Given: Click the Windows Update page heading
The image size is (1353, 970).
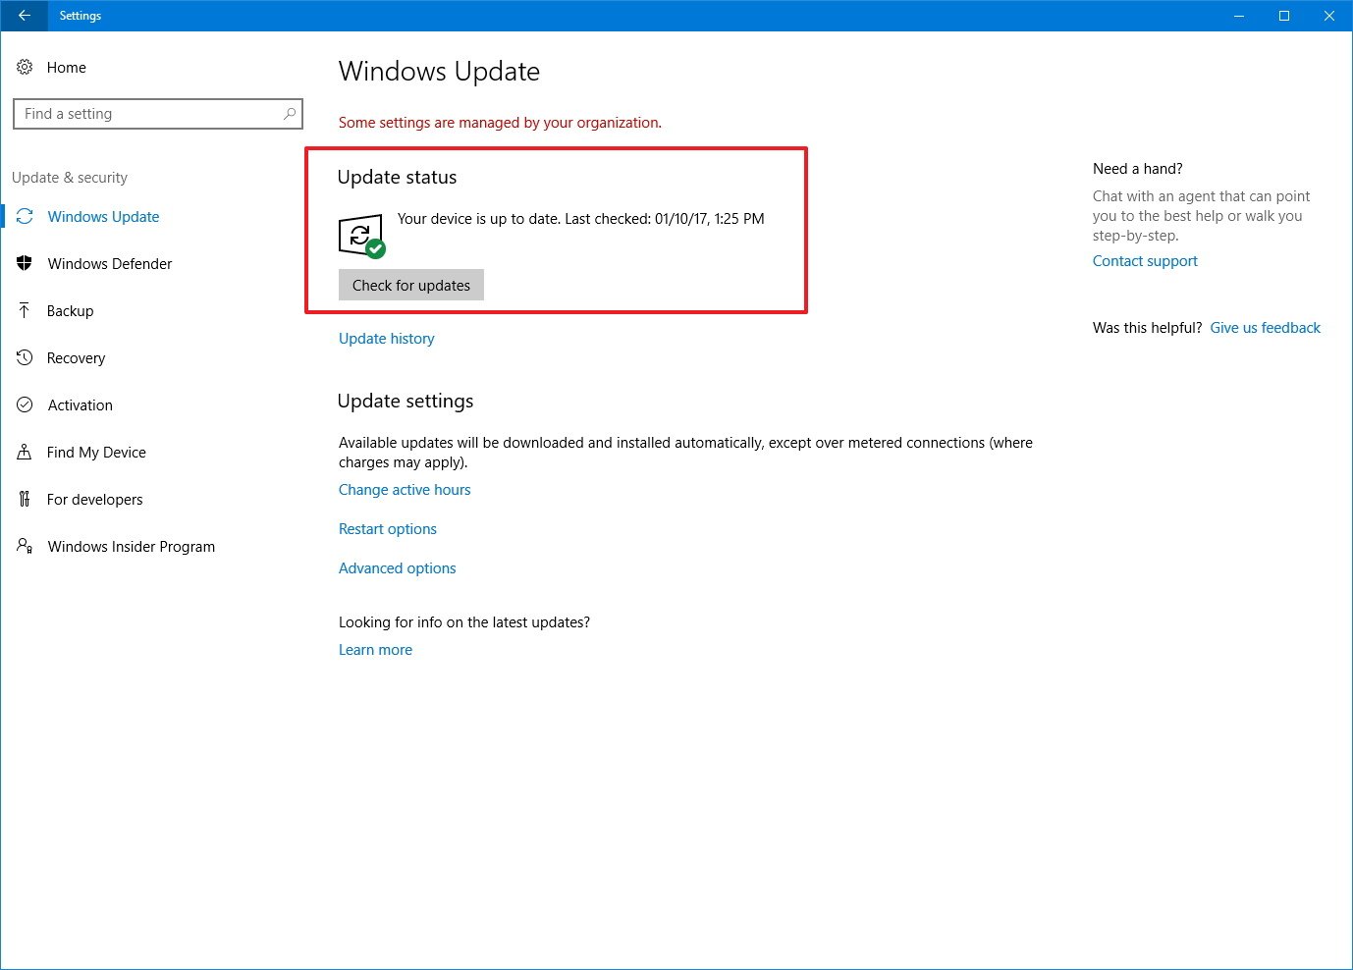Looking at the screenshot, I should [439, 71].
